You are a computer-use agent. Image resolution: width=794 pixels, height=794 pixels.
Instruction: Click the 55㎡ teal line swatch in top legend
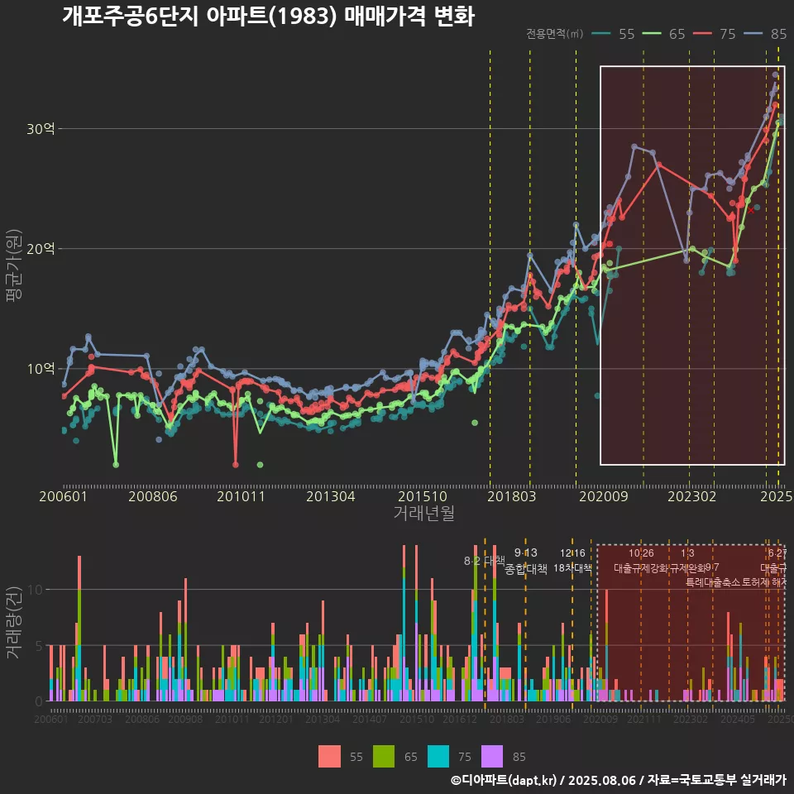pyautogui.click(x=601, y=34)
